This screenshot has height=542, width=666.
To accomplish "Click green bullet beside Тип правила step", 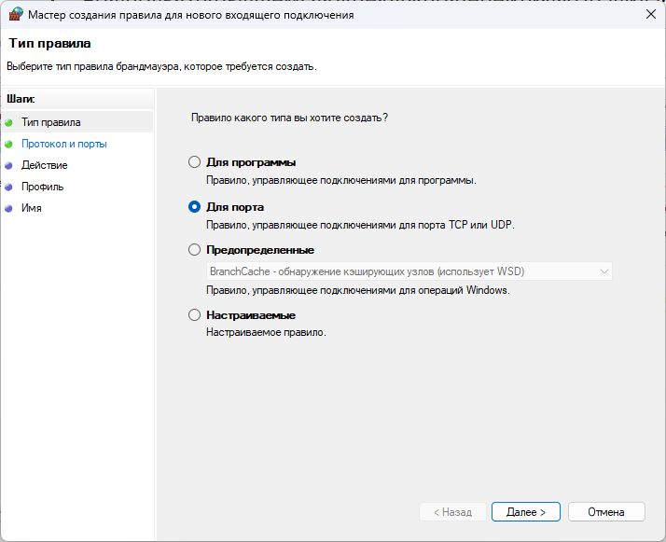I will (x=8, y=123).
